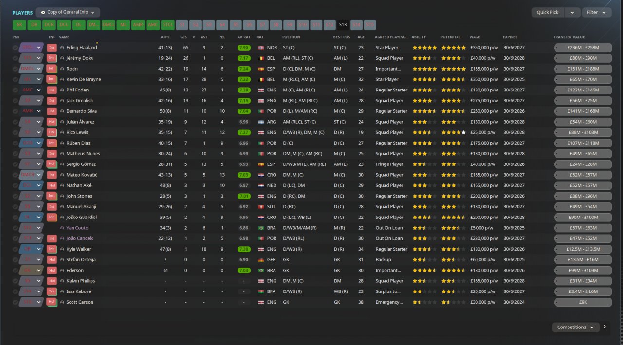This screenshot has height=345, width=623.
Task: Click Kevin De Bruyne's 7.32 rating badge
Action: click(x=244, y=79)
